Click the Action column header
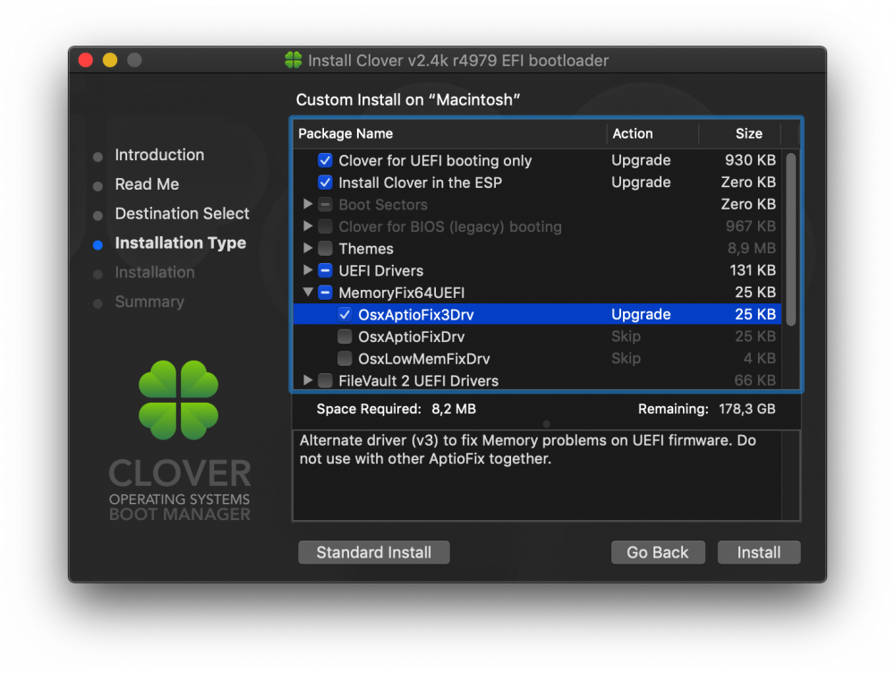 coord(633,133)
